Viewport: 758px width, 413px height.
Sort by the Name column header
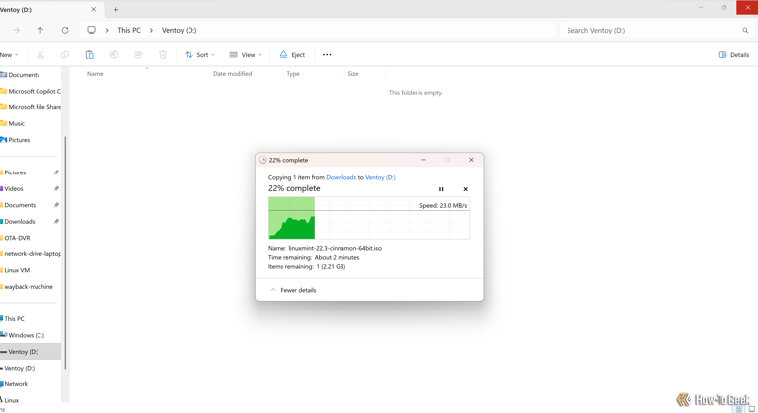[95, 74]
